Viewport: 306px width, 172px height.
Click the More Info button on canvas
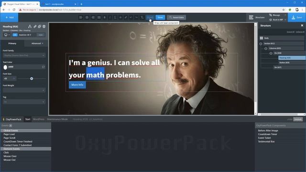[77, 85]
